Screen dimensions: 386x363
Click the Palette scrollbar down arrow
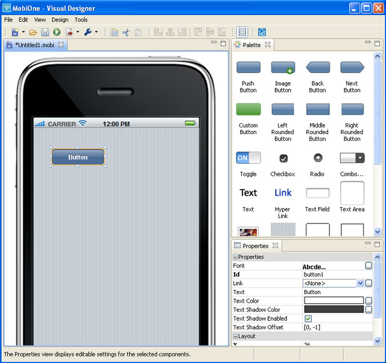(x=378, y=231)
